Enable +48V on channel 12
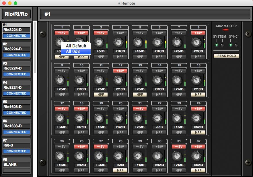This screenshot has width=253, height=177. pyautogui.click(x=120, y=71)
